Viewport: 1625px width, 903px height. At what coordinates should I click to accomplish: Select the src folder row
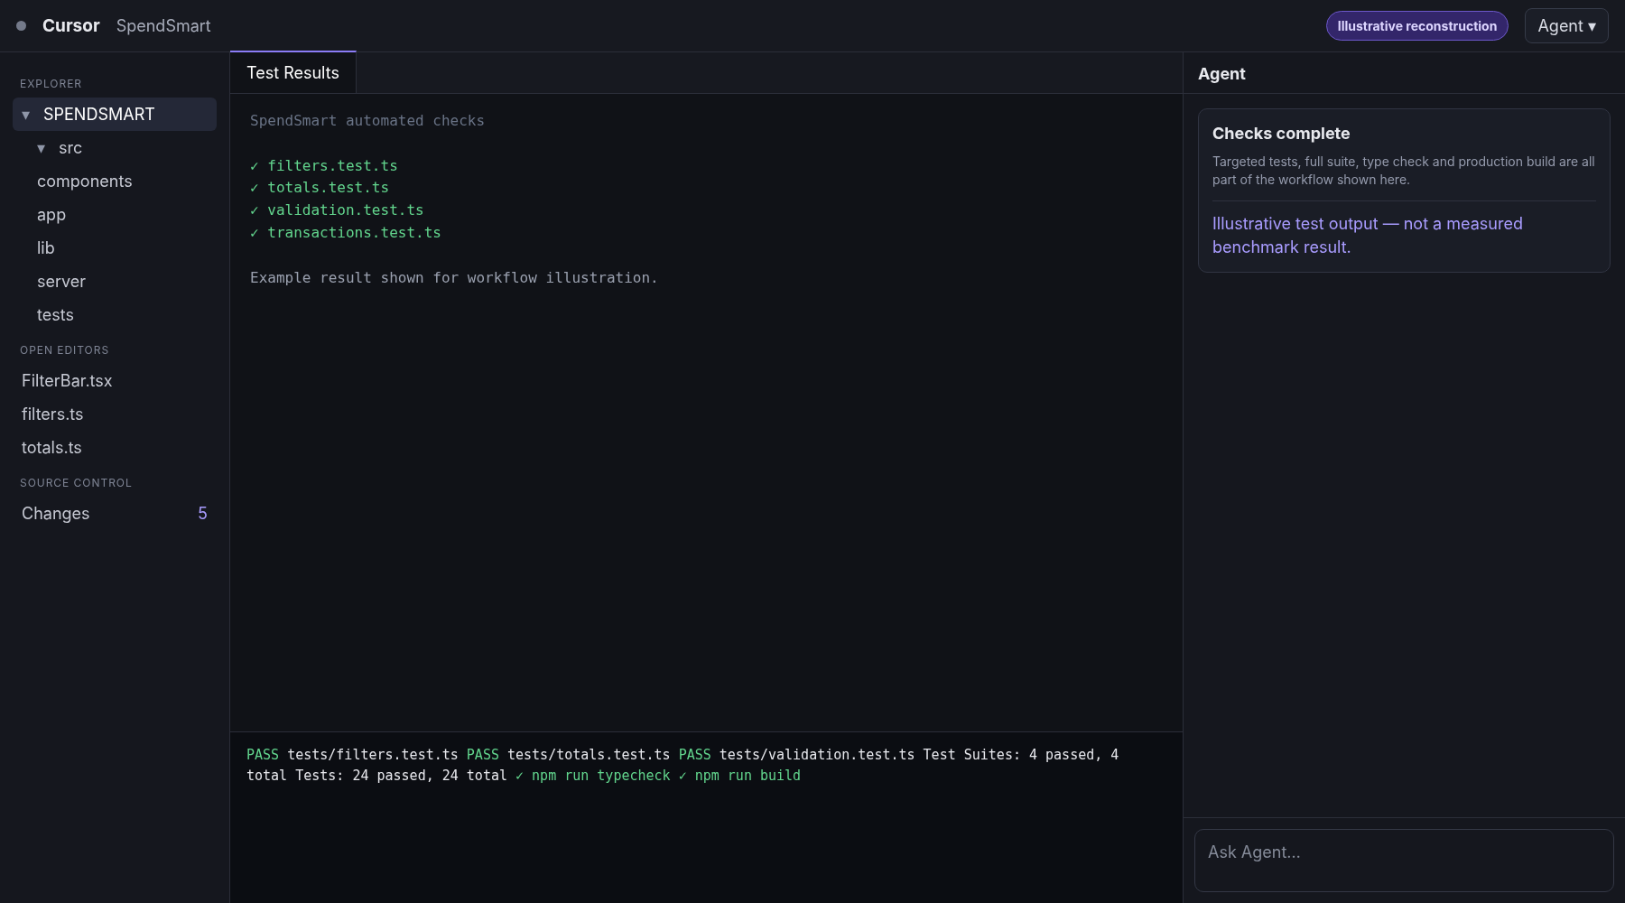pos(115,148)
